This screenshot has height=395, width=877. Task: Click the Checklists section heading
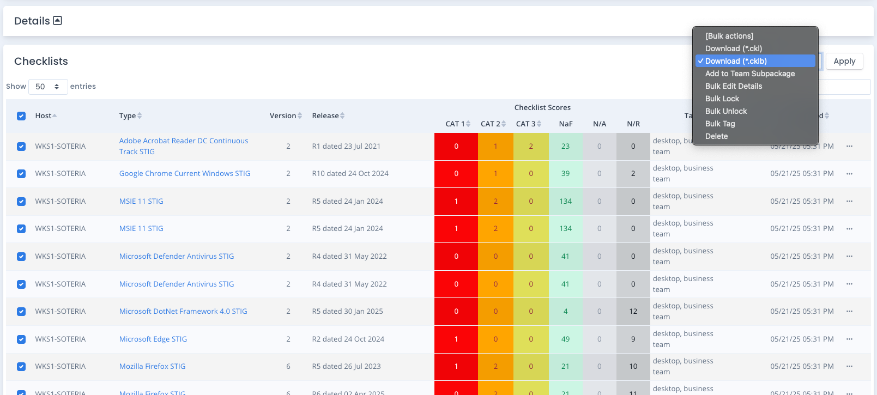(x=41, y=61)
